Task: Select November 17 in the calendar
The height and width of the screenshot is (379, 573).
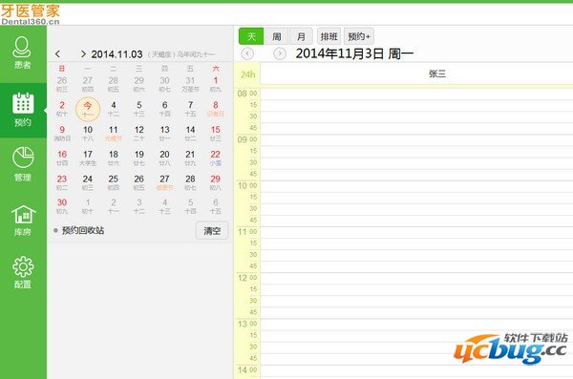Action: click(88, 158)
